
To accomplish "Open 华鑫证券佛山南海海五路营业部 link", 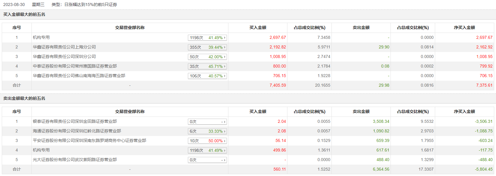I will (x=79, y=76).
